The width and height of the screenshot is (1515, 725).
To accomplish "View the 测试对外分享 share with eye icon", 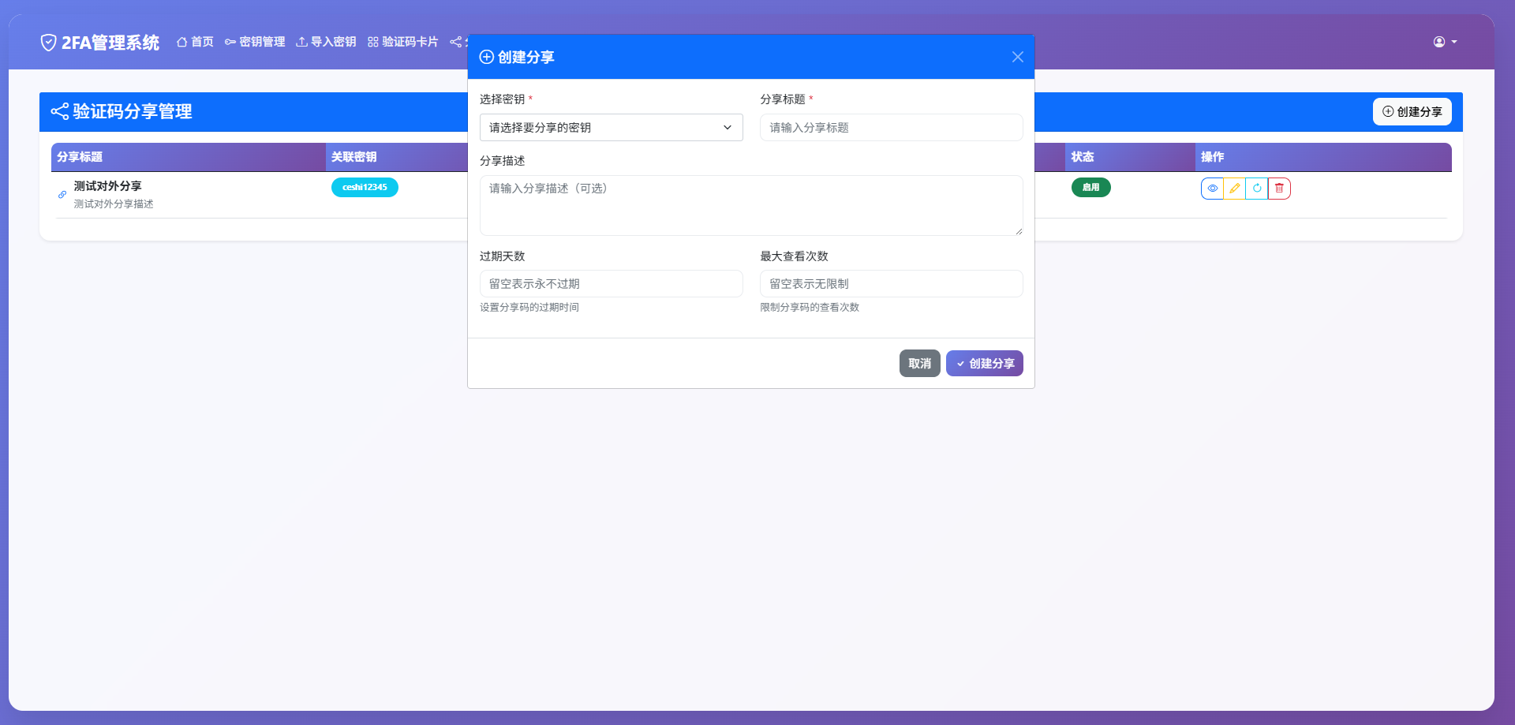I will [x=1213, y=189].
